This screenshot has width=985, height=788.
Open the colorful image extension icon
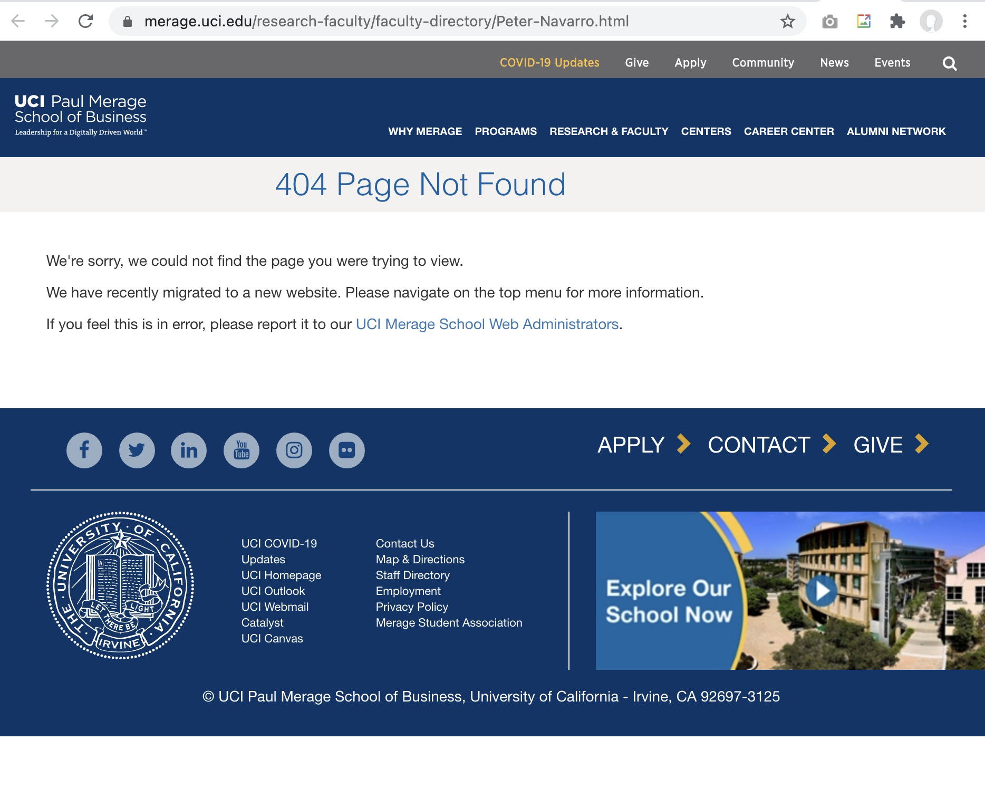point(864,21)
